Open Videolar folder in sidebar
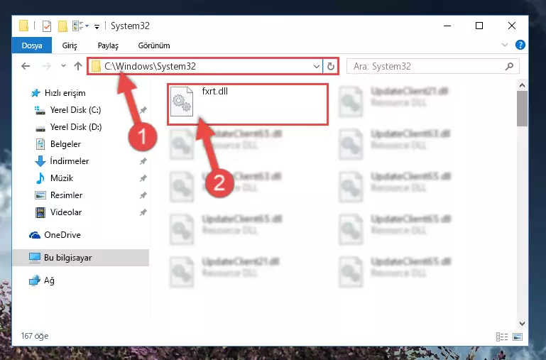The width and height of the screenshot is (546, 360). [66, 212]
